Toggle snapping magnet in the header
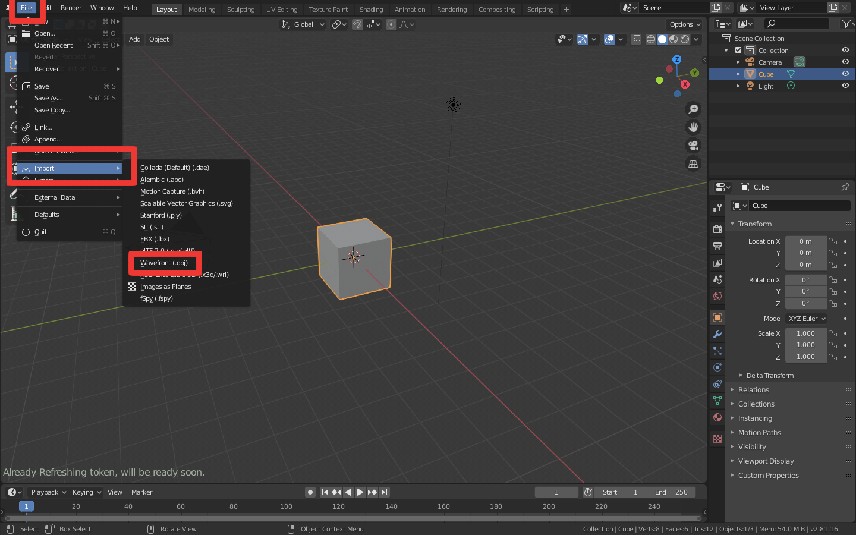The width and height of the screenshot is (856, 535). [357, 24]
